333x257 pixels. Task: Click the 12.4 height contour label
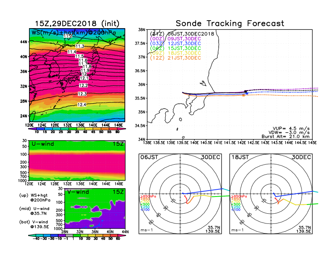click(x=82, y=105)
